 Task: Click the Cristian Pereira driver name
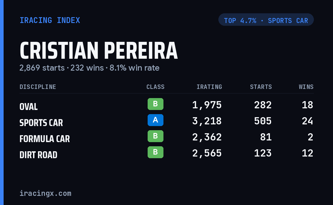click(99, 51)
